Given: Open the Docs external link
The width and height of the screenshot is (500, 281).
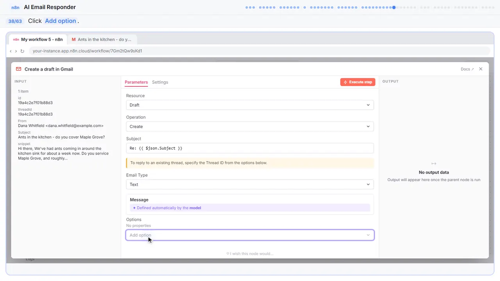Looking at the screenshot, I should [x=467, y=69].
